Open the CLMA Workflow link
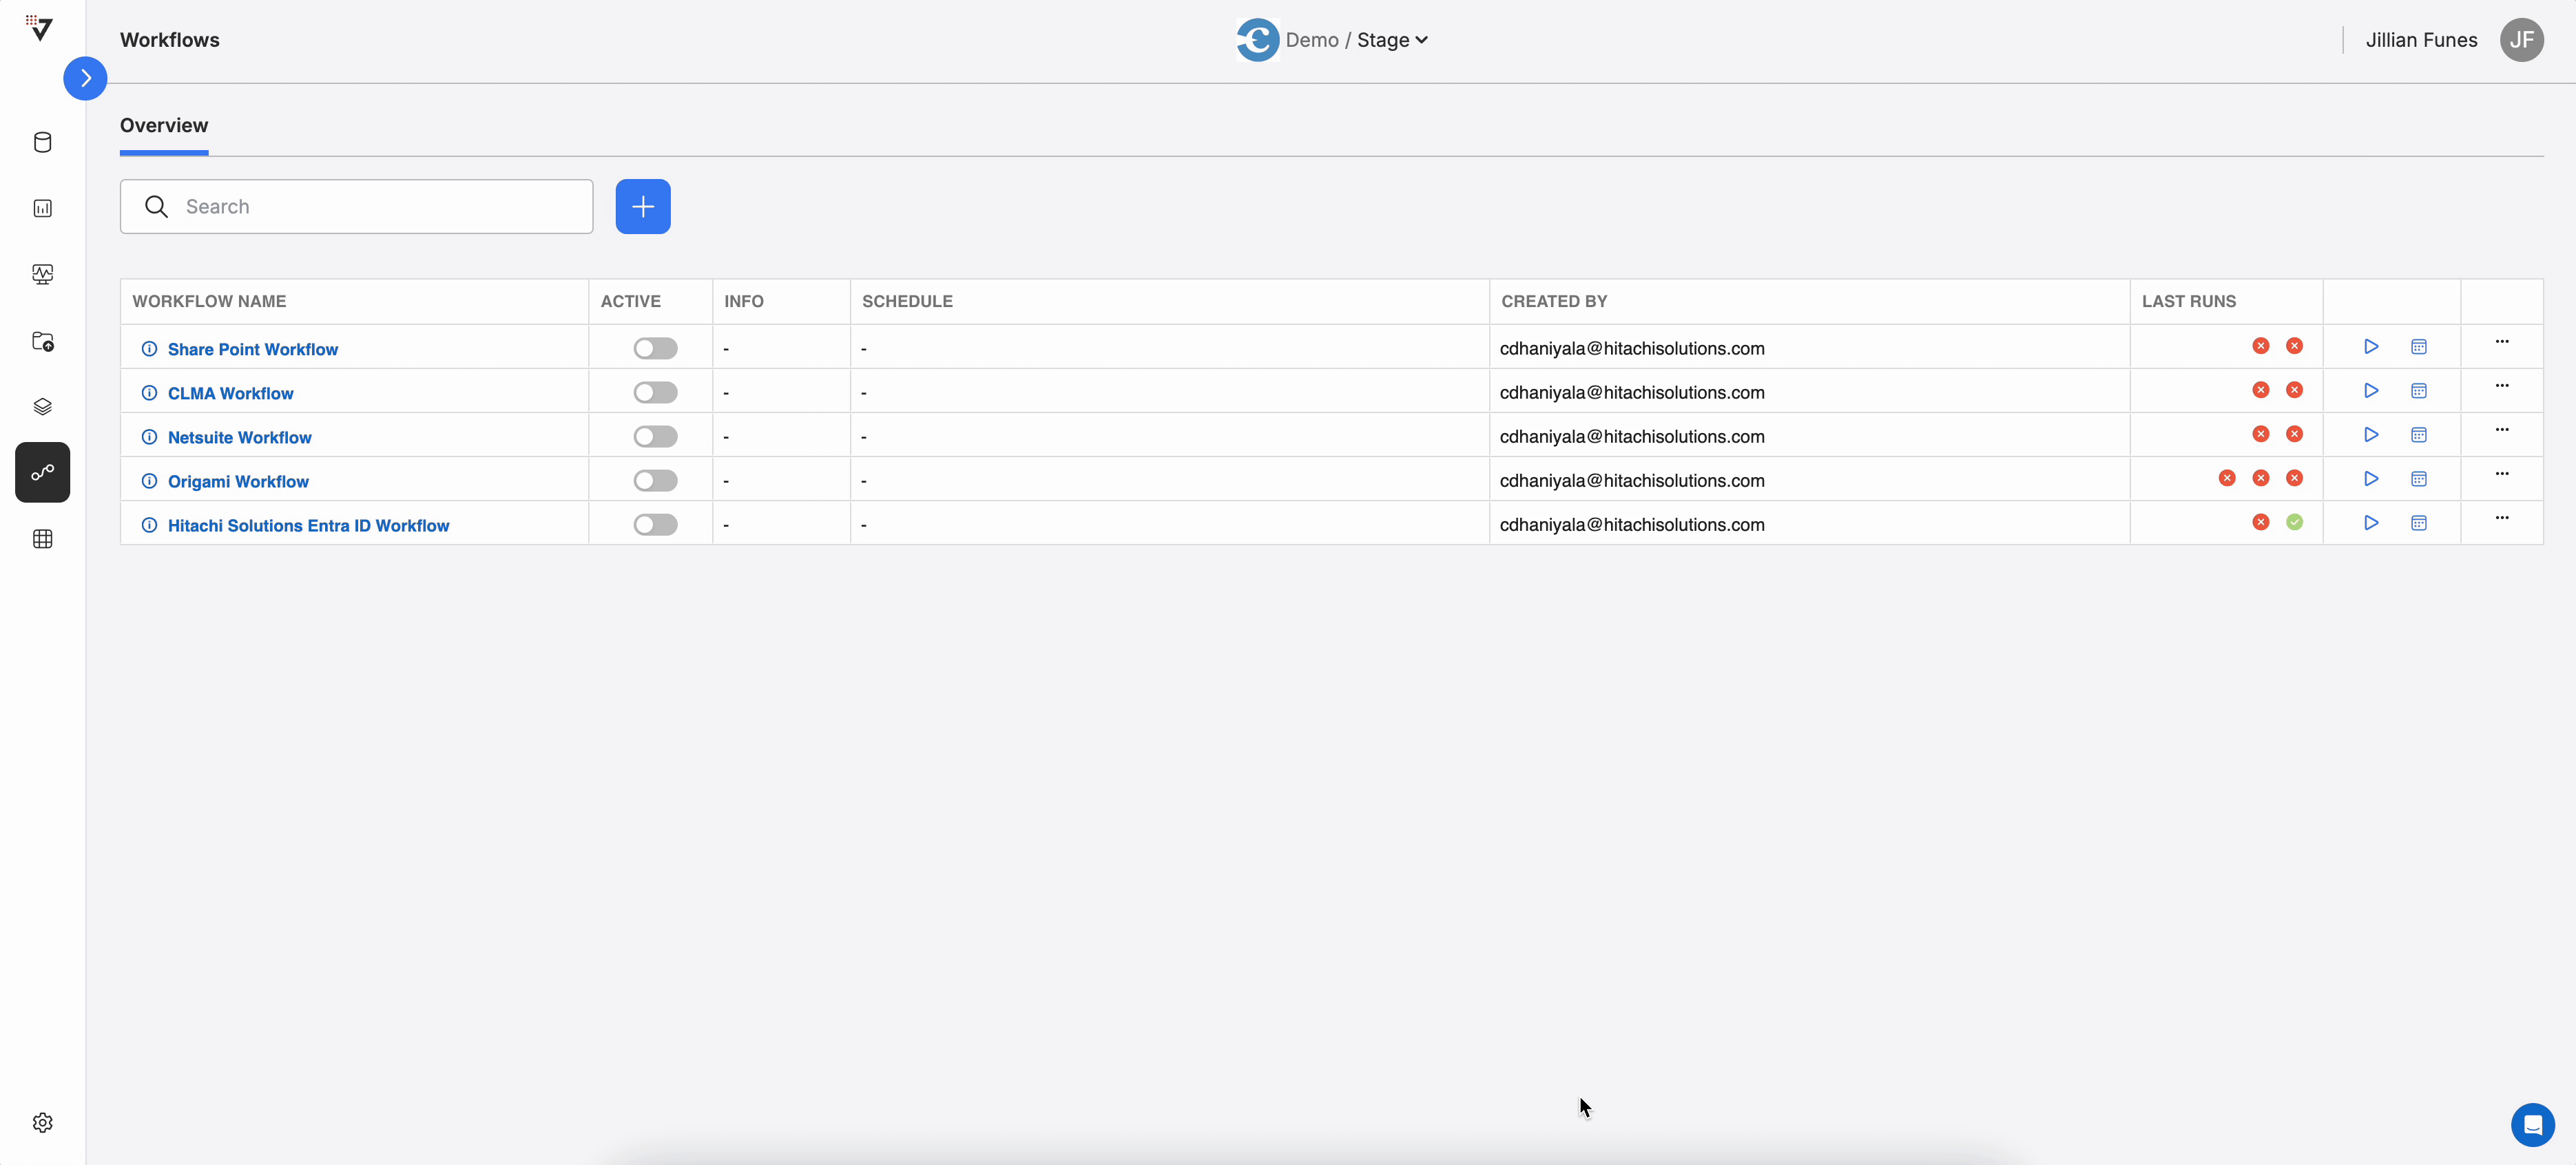Image resolution: width=2576 pixels, height=1165 pixels. point(230,393)
